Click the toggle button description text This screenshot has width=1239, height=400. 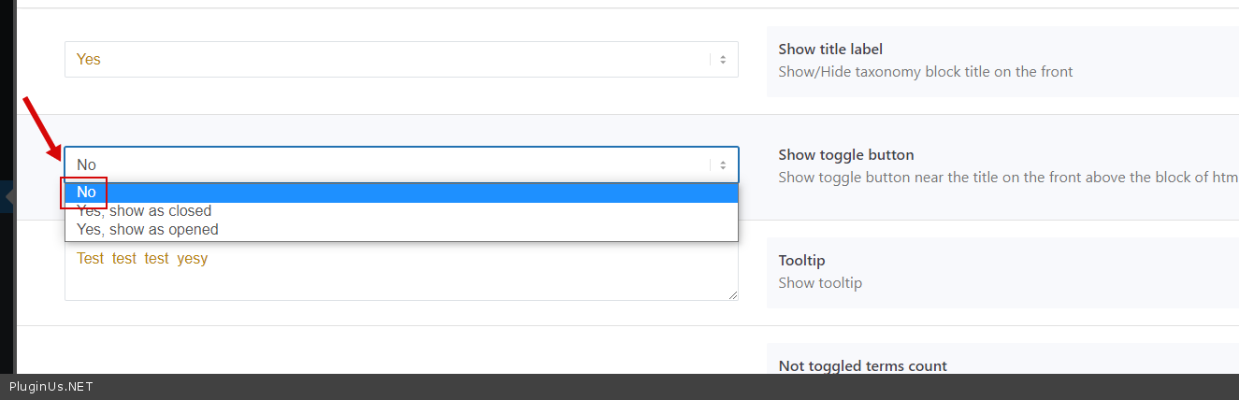(x=1007, y=177)
